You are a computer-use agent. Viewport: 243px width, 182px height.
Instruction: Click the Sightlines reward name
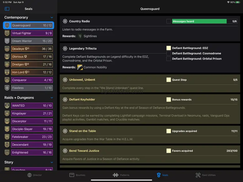click(90, 36)
